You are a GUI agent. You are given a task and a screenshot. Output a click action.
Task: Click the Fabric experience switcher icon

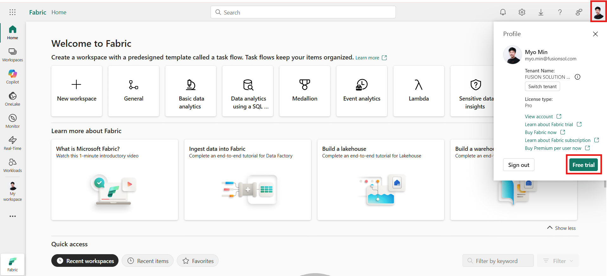[13, 264]
